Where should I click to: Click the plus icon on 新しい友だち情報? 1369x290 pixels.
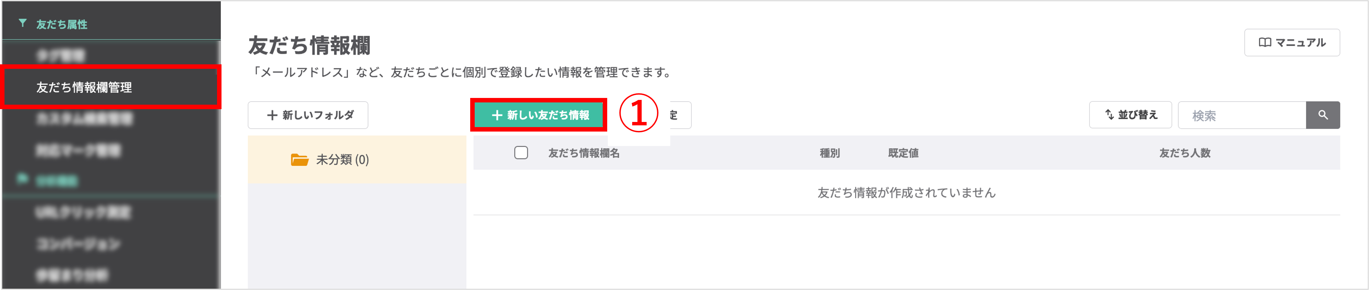pos(497,115)
